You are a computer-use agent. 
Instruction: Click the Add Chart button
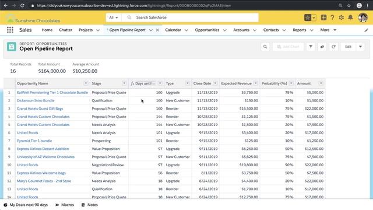tap(288, 47)
